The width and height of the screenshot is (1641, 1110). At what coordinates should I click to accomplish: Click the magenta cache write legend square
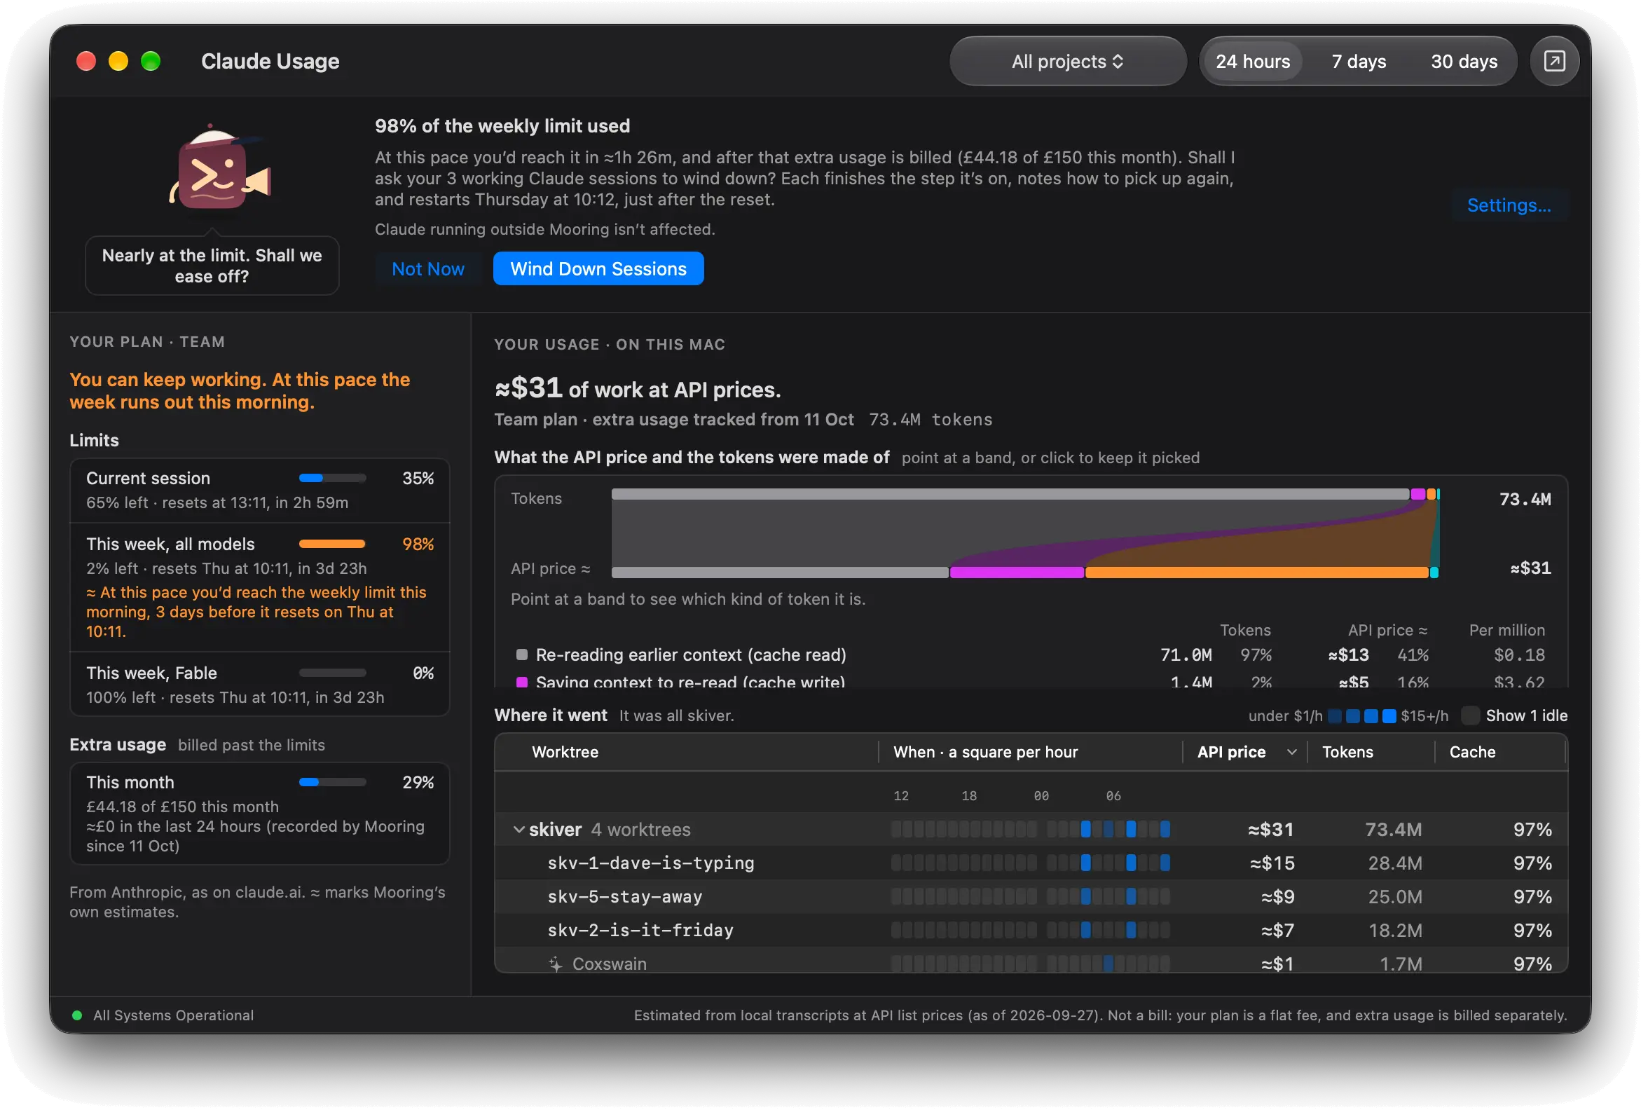click(x=522, y=682)
